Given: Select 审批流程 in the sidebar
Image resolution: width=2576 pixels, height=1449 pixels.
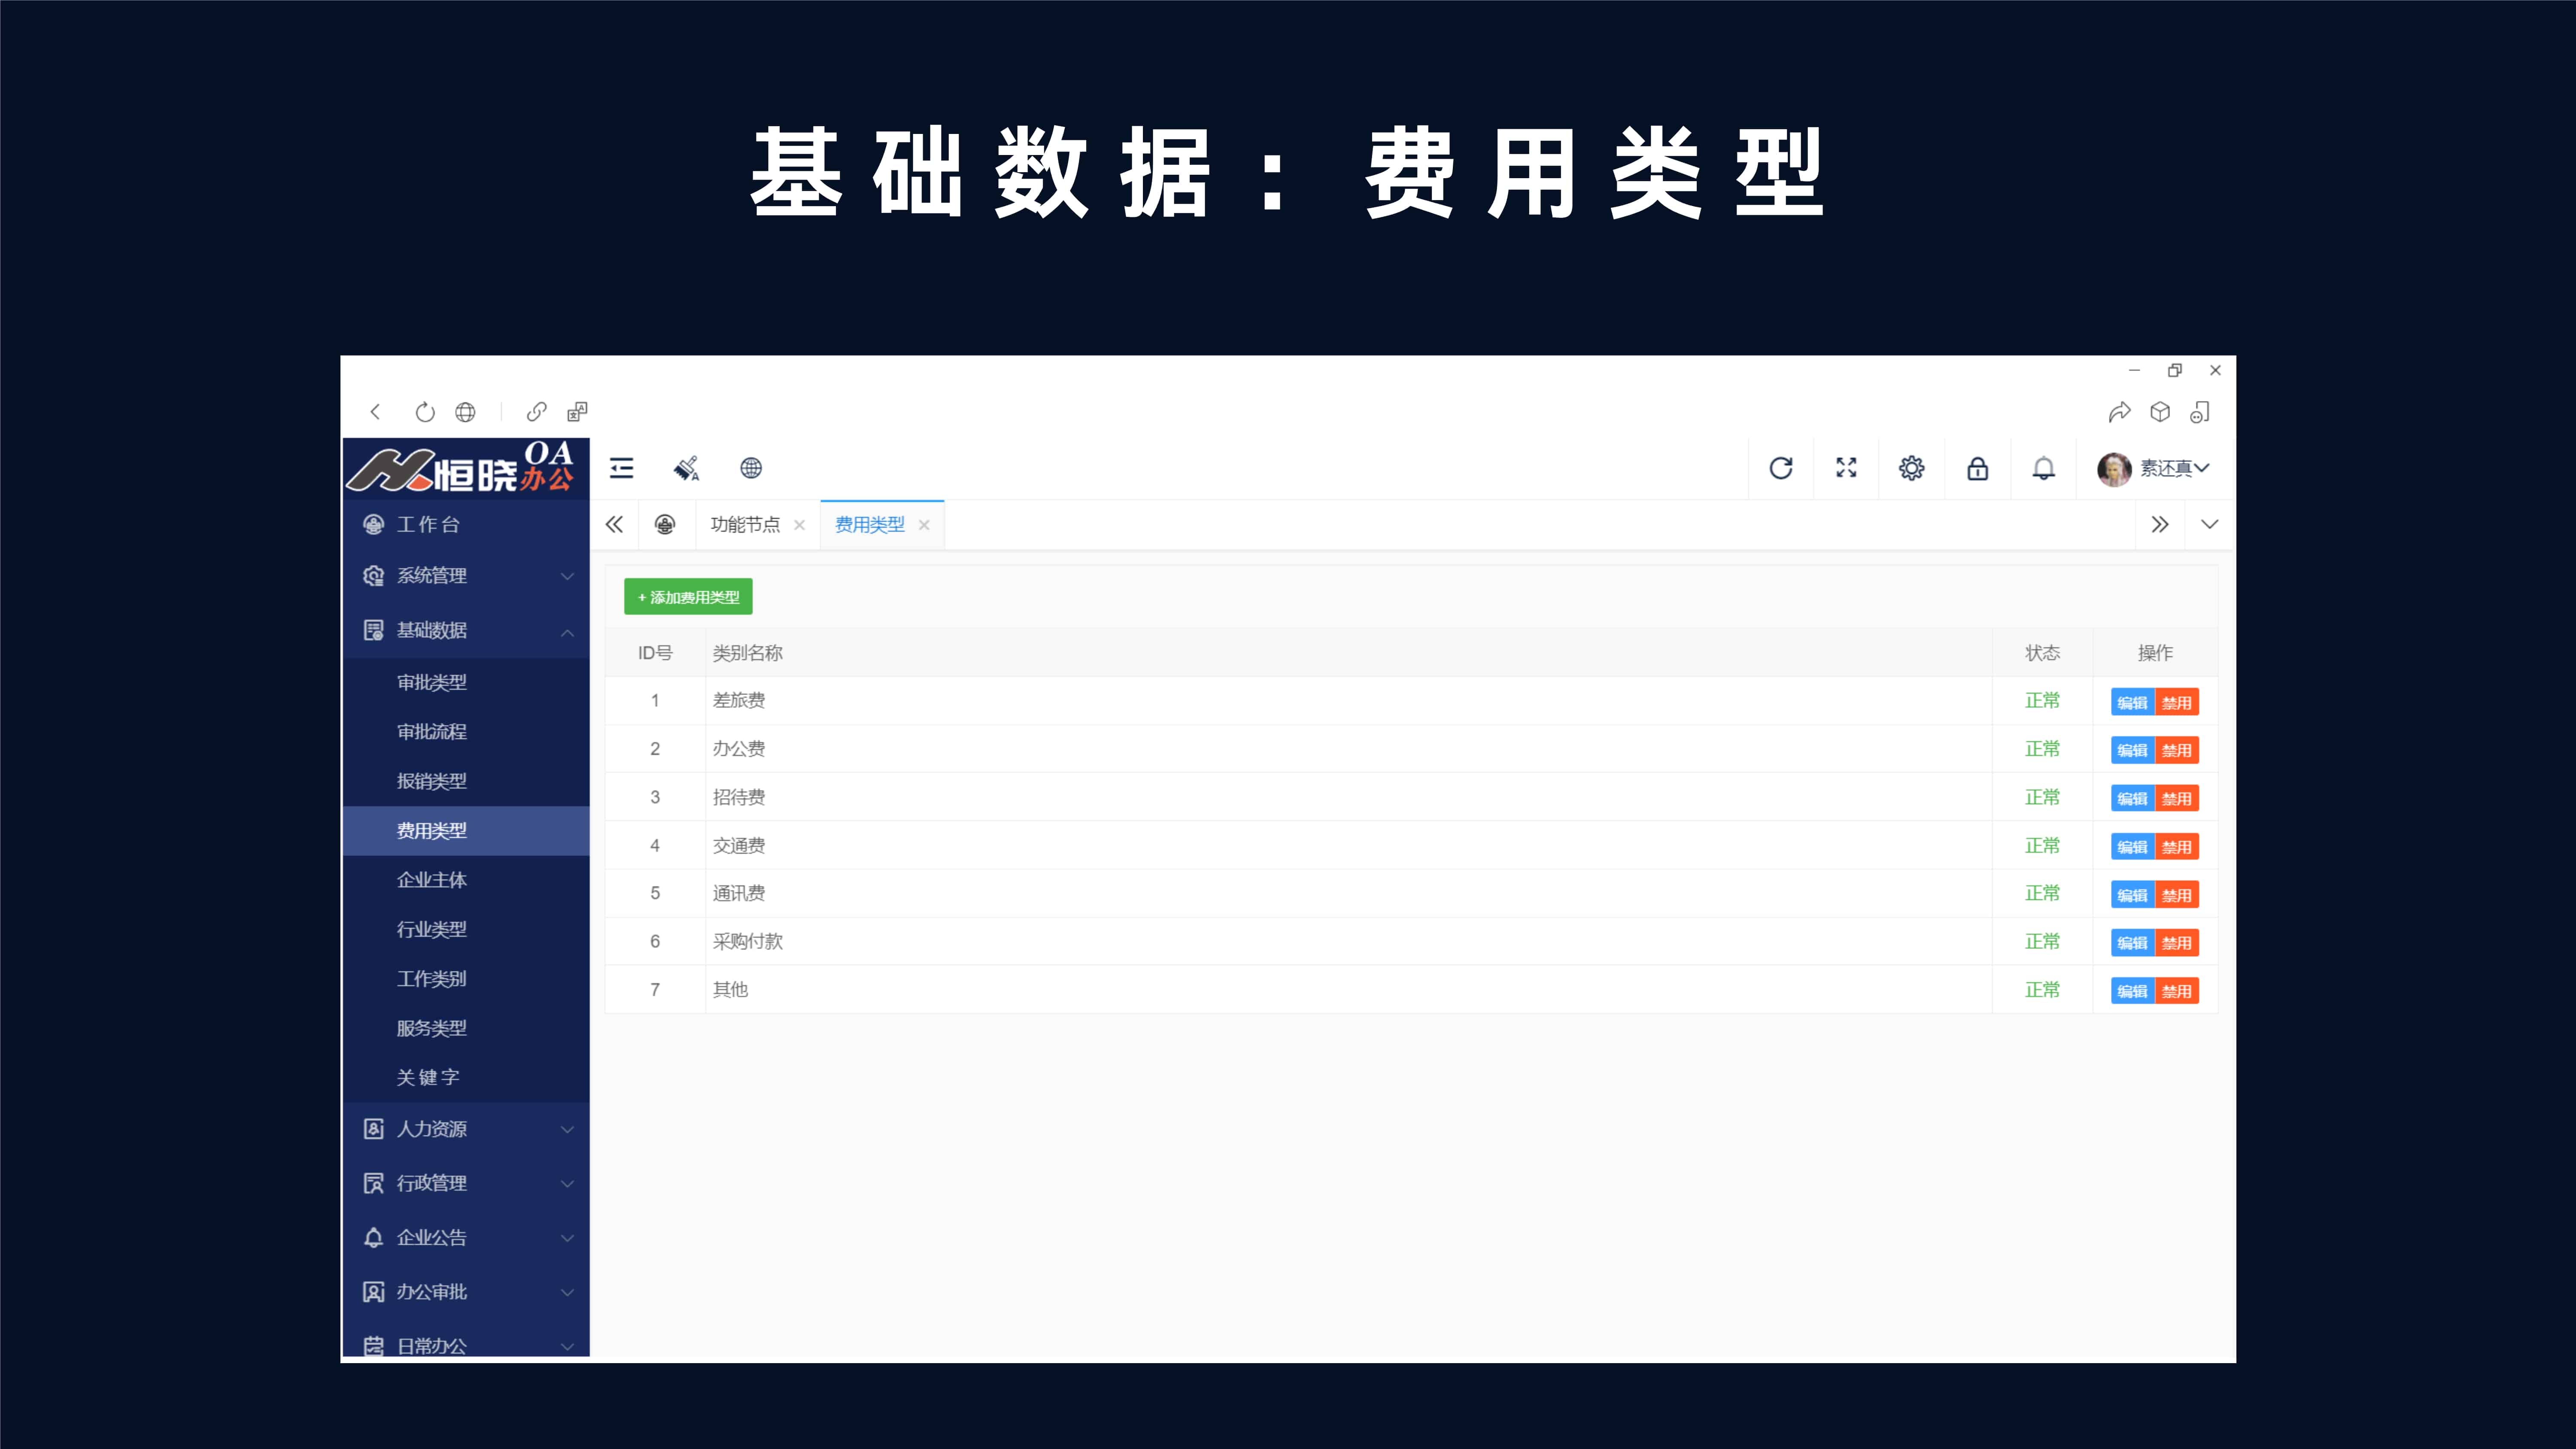Looking at the screenshot, I should click(x=466, y=731).
